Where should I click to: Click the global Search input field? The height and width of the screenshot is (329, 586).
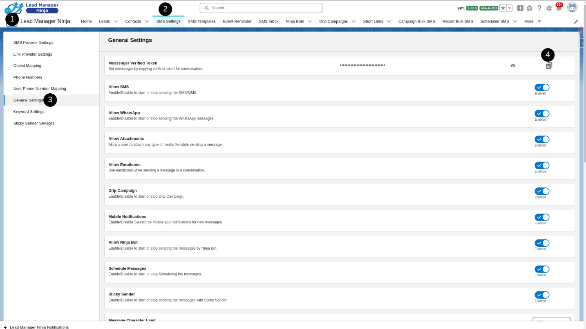pyautogui.click(x=261, y=8)
